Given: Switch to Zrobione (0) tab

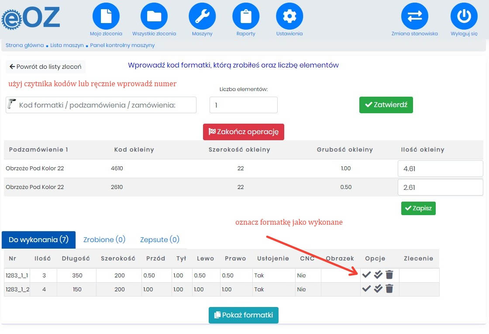Looking at the screenshot, I should (x=104, y=240).
